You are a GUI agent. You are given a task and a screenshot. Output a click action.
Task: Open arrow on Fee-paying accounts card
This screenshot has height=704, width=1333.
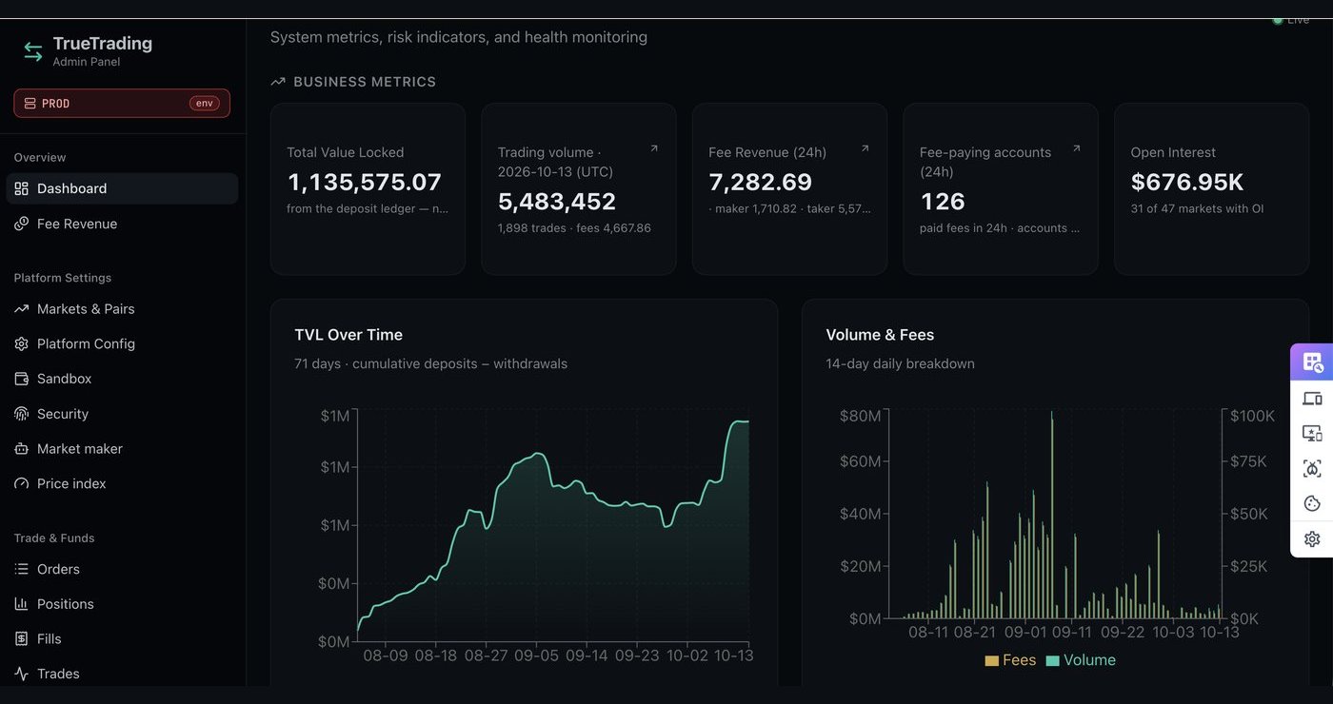1077,148
